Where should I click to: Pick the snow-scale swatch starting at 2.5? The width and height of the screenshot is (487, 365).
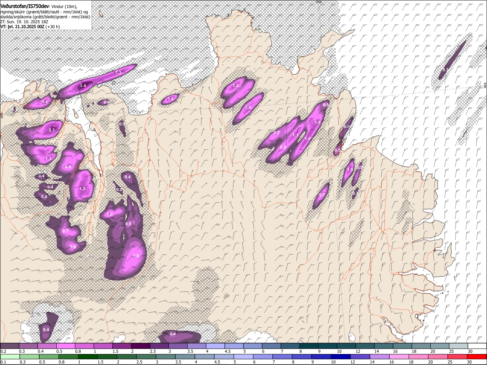159,346
